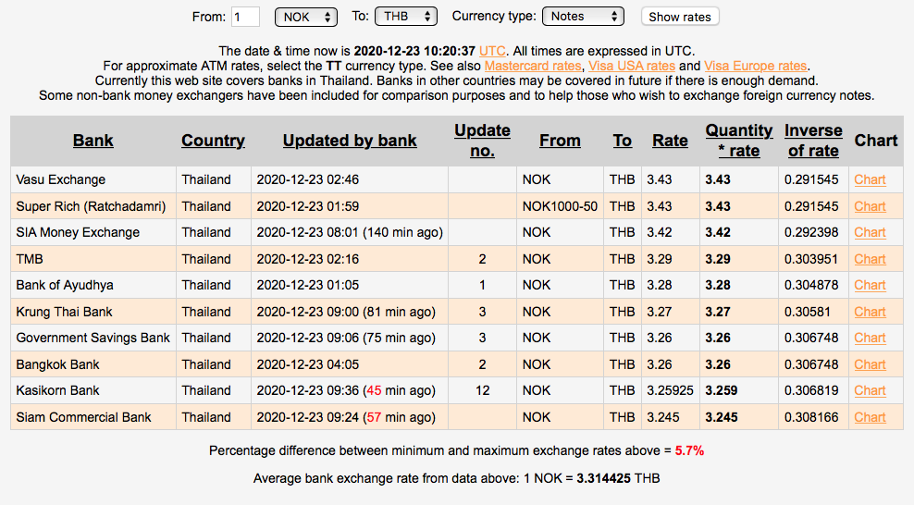Open Chart link for Kasikorn Bank
The image size is (914, 505).
[870, 390]
